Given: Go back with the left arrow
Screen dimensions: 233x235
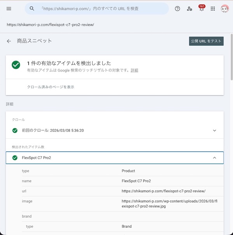Looking at the screenshot, I should pyautogui.click(x=9, y=41).
